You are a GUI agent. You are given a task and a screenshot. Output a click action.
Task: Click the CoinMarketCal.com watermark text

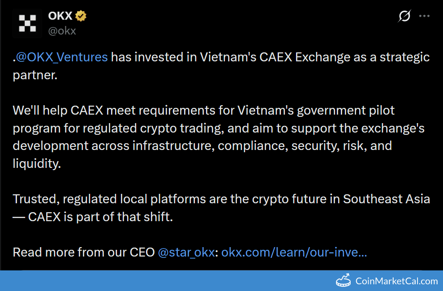396,281
